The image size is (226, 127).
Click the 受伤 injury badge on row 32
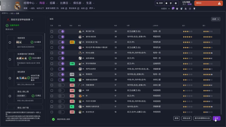(72, 42)
